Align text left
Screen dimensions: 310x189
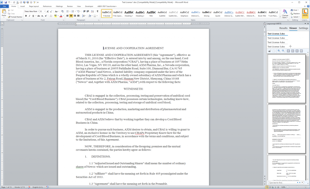click(x=68, y=16)
